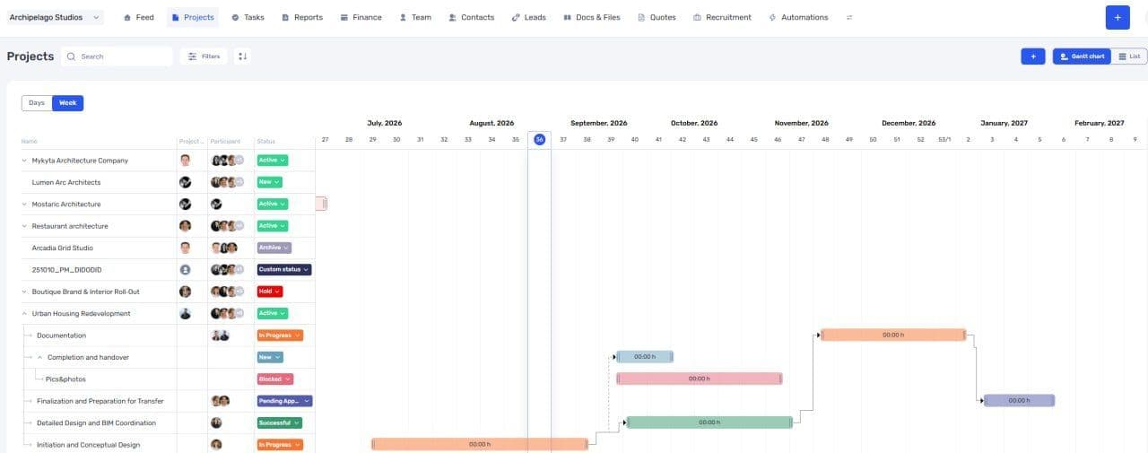Open the Recruitment section
1148x453 pixels.
click(x=722, y=17)
